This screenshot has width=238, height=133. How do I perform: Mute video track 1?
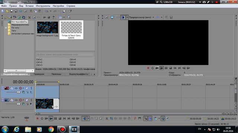(x=27, y=88)
